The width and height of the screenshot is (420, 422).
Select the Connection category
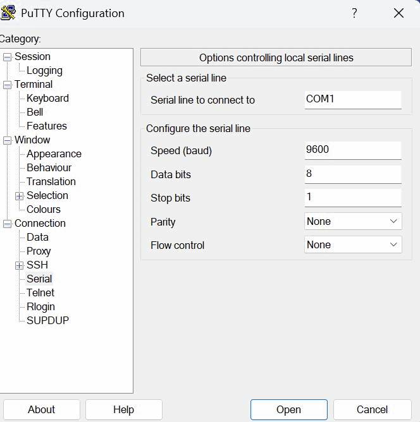[40, 224]
